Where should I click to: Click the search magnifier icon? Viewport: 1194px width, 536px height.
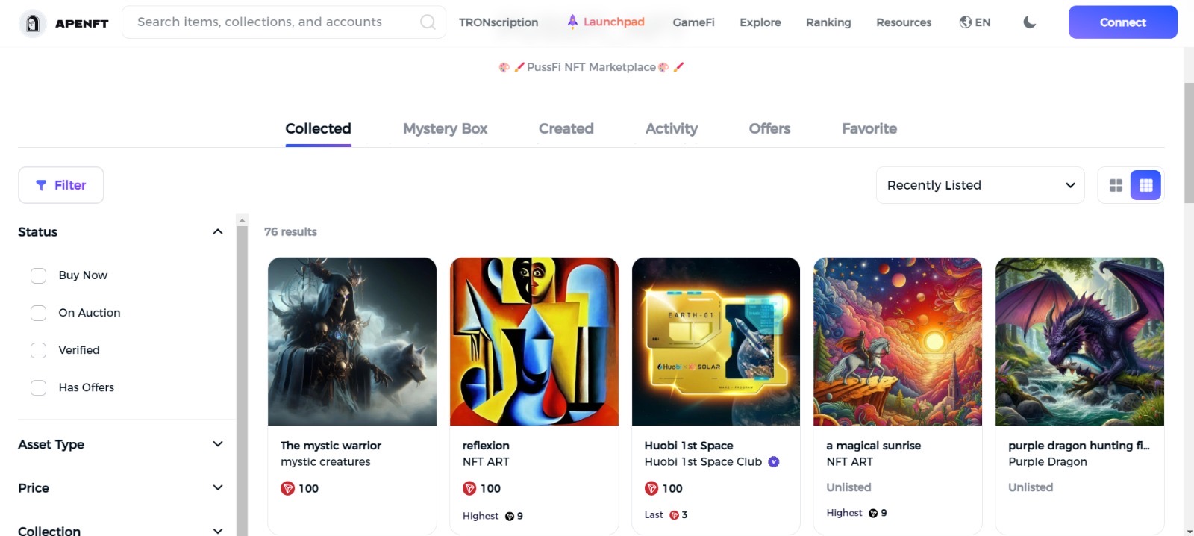coord(428,22)
